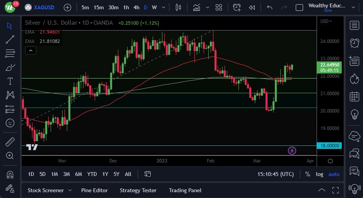
Task: Open the forecasting and measurement tools
Action: pyautogui.click(x=10, y=109)
